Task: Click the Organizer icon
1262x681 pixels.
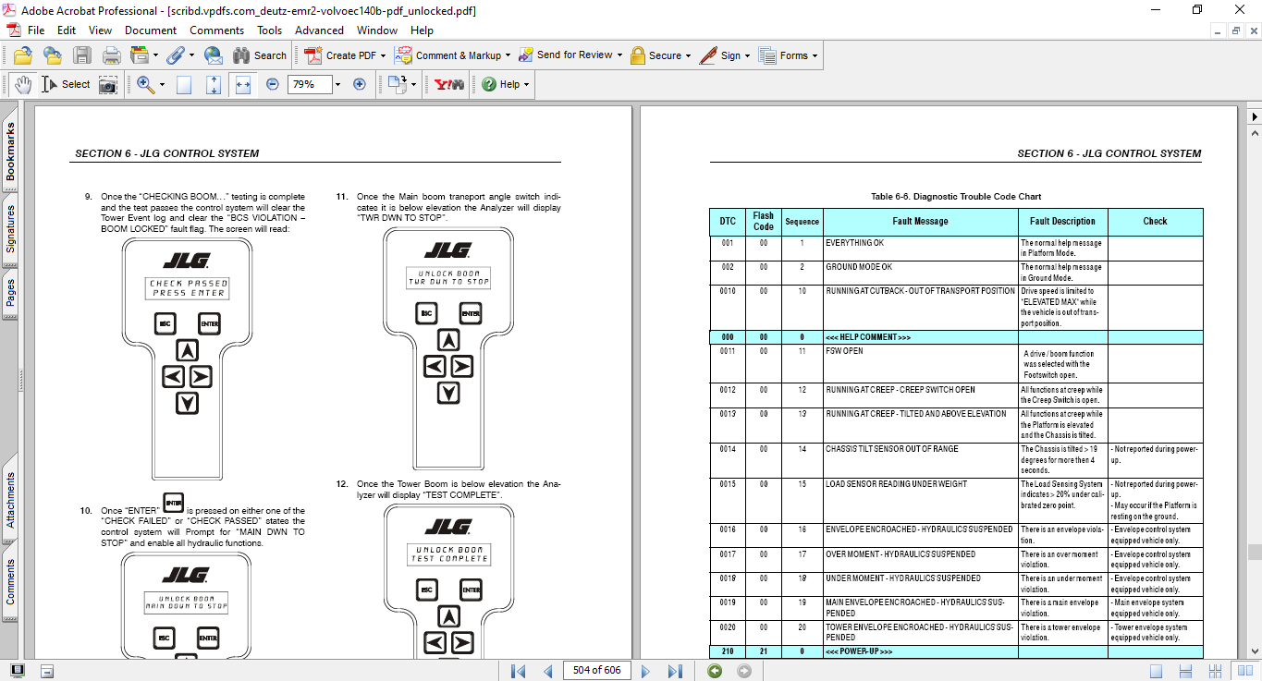Action: click(x=140, y=55)
